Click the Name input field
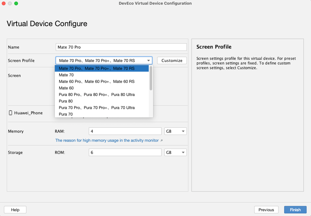Viewport: 311px width, 216px height. pos(121,47)
